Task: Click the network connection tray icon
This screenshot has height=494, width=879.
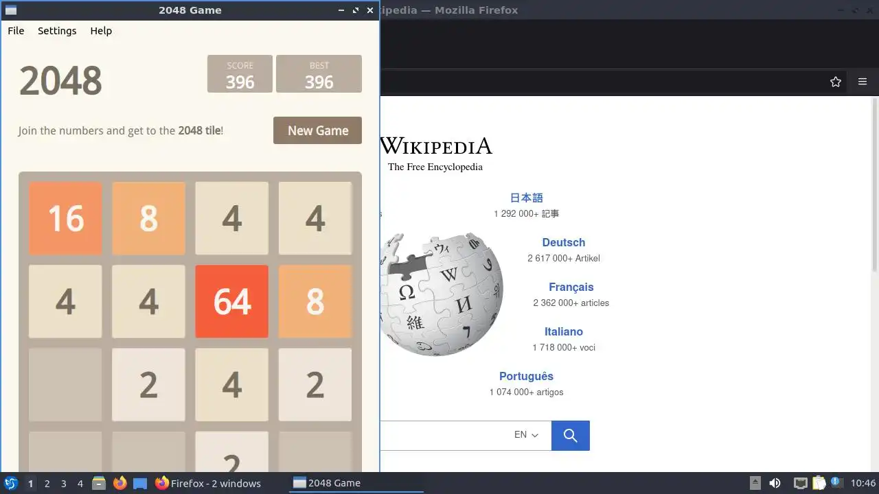Action: tap(800, 484)
